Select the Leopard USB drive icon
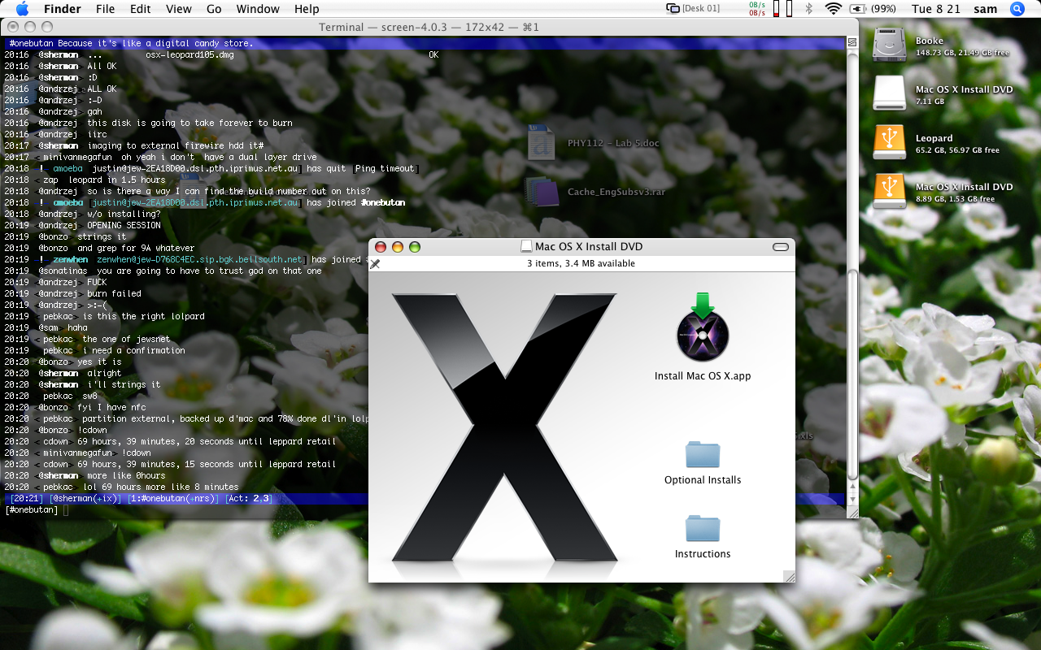This screenshot has height=650, width=1041. pos(889,143)
